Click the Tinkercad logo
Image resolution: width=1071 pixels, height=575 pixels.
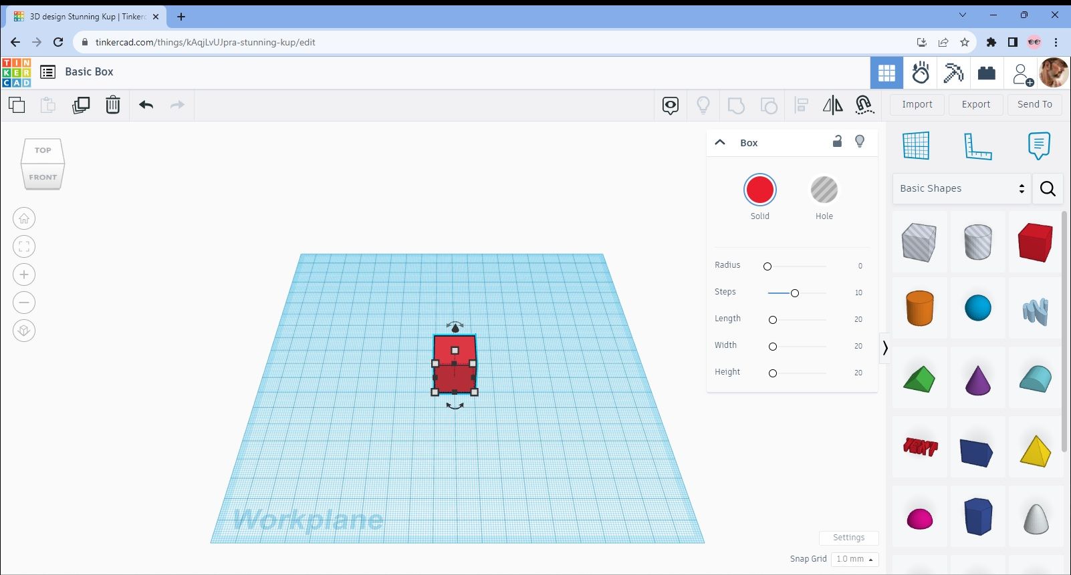(16, 72)
